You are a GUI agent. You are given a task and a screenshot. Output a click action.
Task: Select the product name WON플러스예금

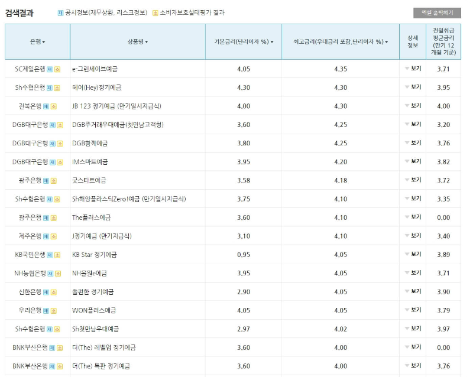pos(94,310)
